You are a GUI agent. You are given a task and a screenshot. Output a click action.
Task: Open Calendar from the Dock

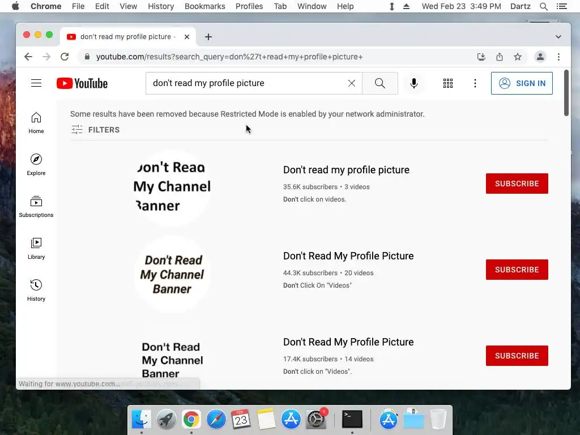click(x=241, y=419)
